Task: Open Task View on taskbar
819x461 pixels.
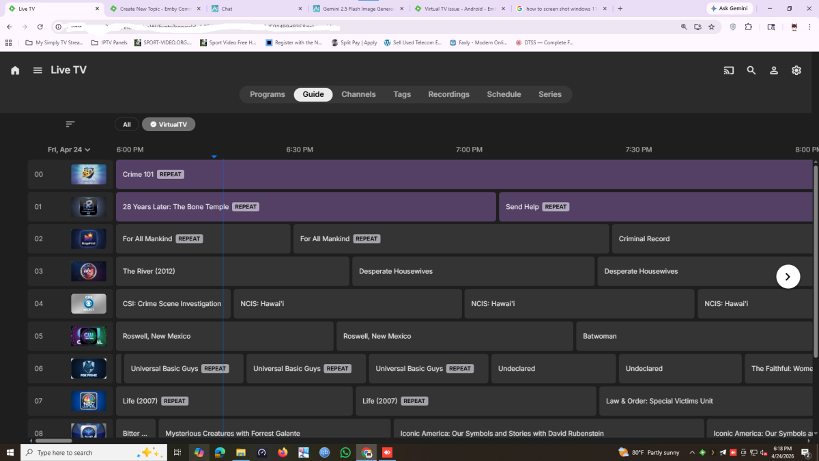Action: pos(177,452)
